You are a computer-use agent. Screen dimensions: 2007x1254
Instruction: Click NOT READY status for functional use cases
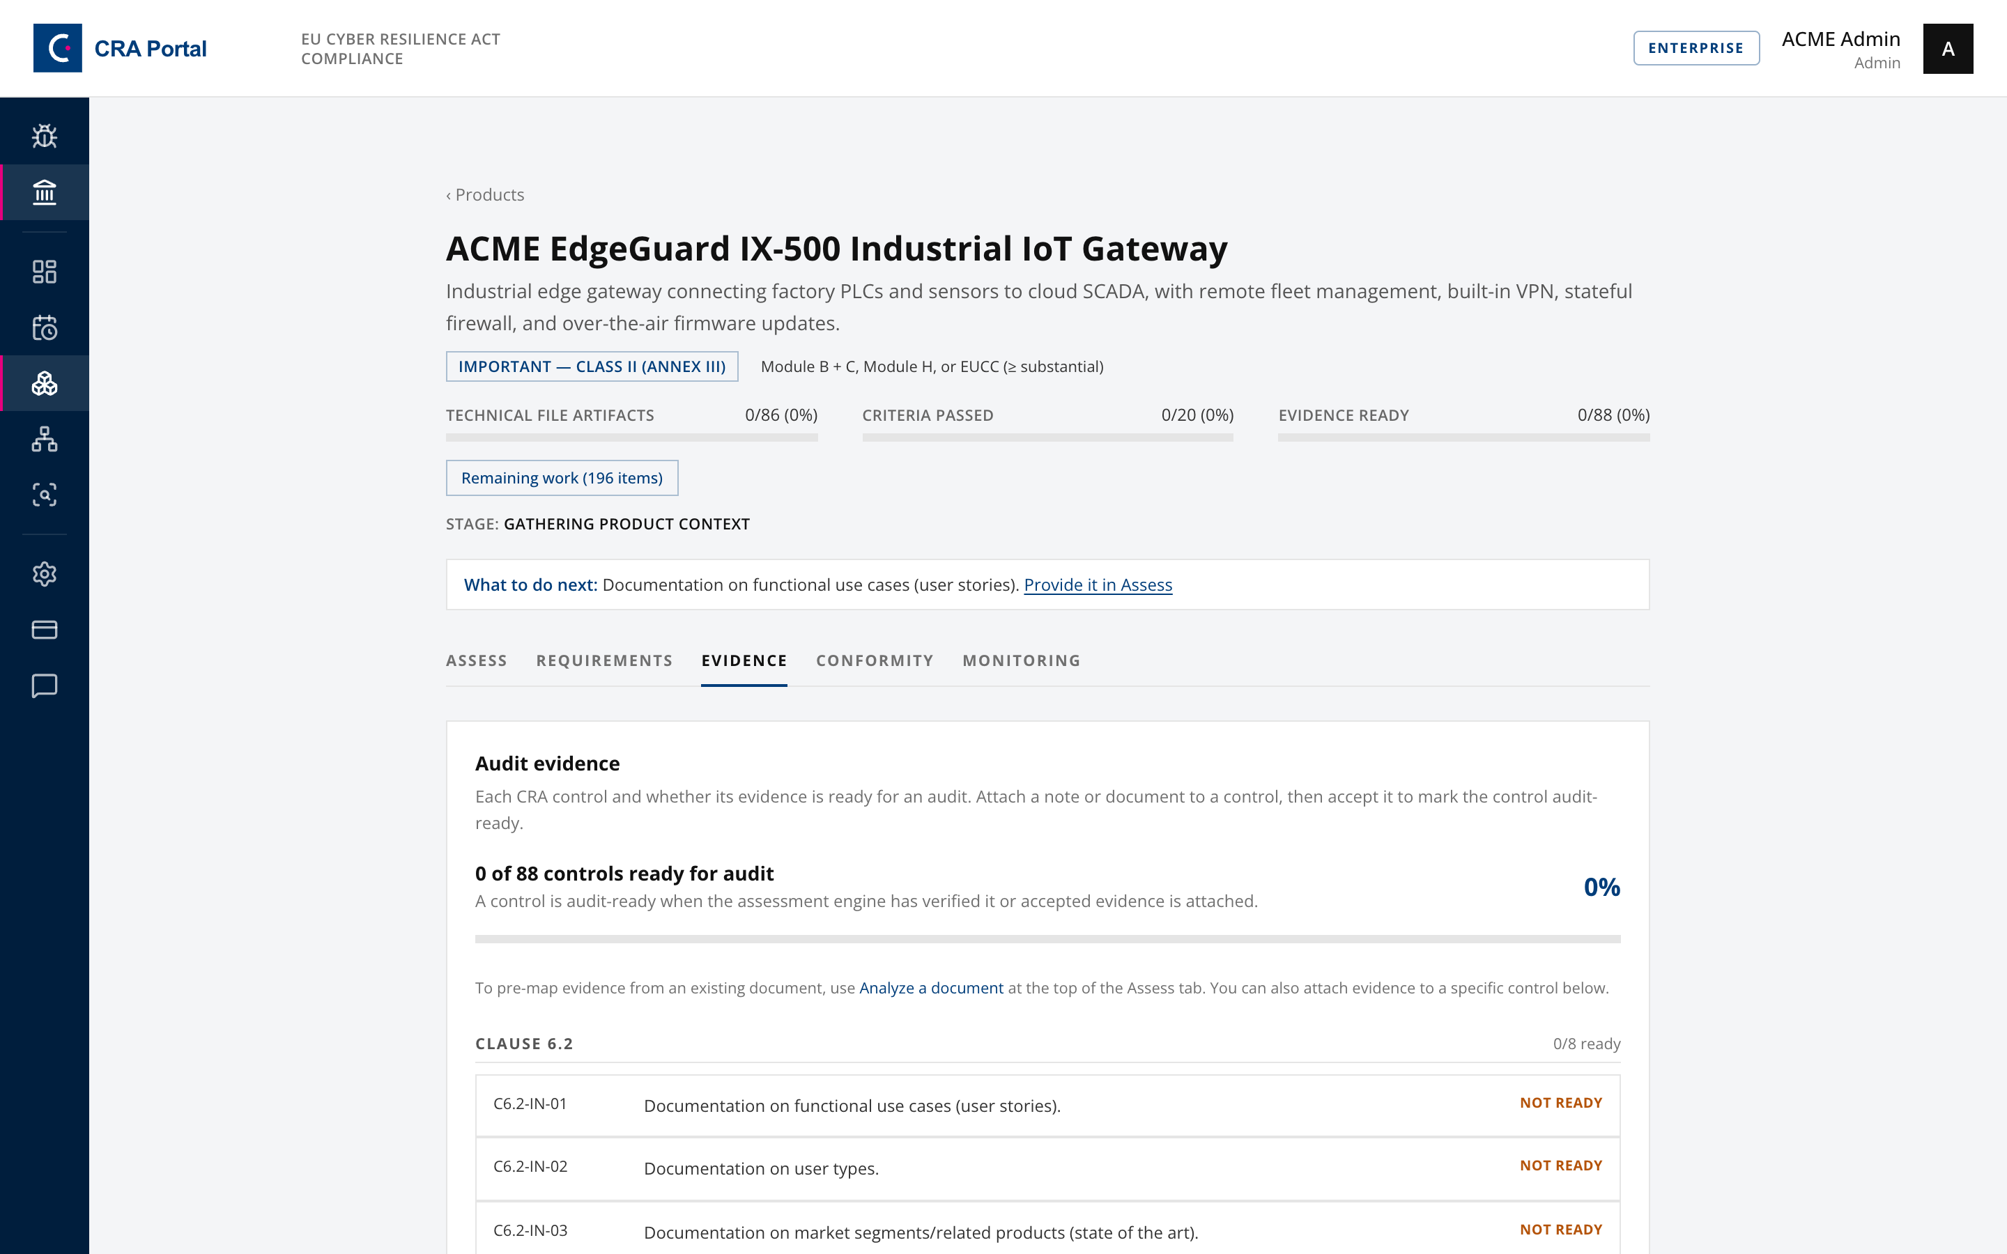coord(1561,1103)
